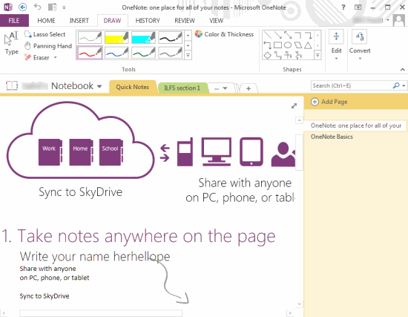Choose the thin gray pen

[x=90, y=37]
